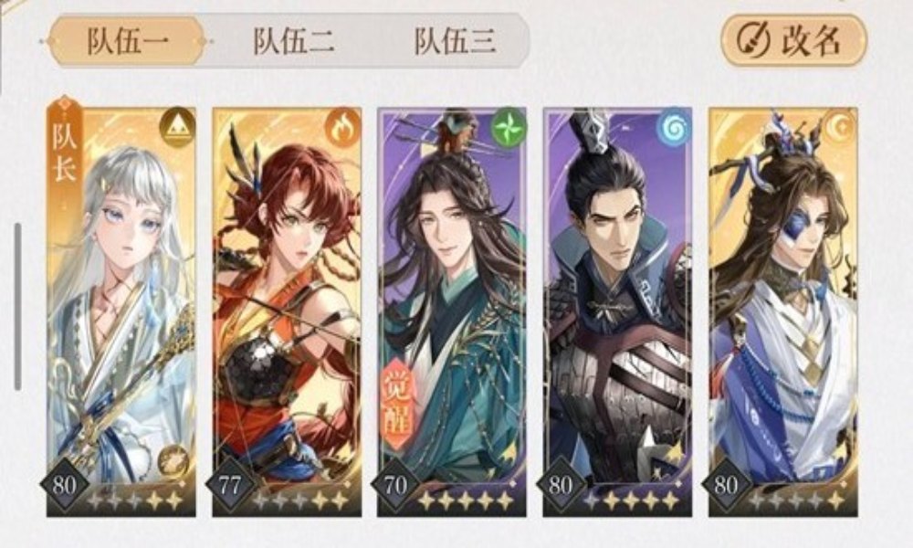Viewport: 913px width, 548px height.
Task: Switch to the 队伍三 tab
Action: pos(455,41)
